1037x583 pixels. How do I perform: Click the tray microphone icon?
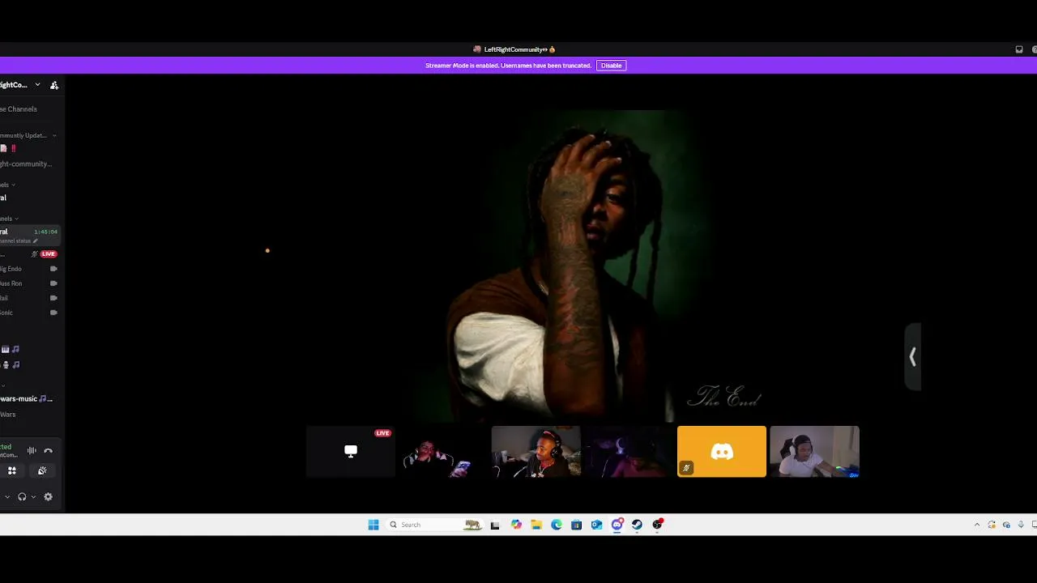(1021, 525)
